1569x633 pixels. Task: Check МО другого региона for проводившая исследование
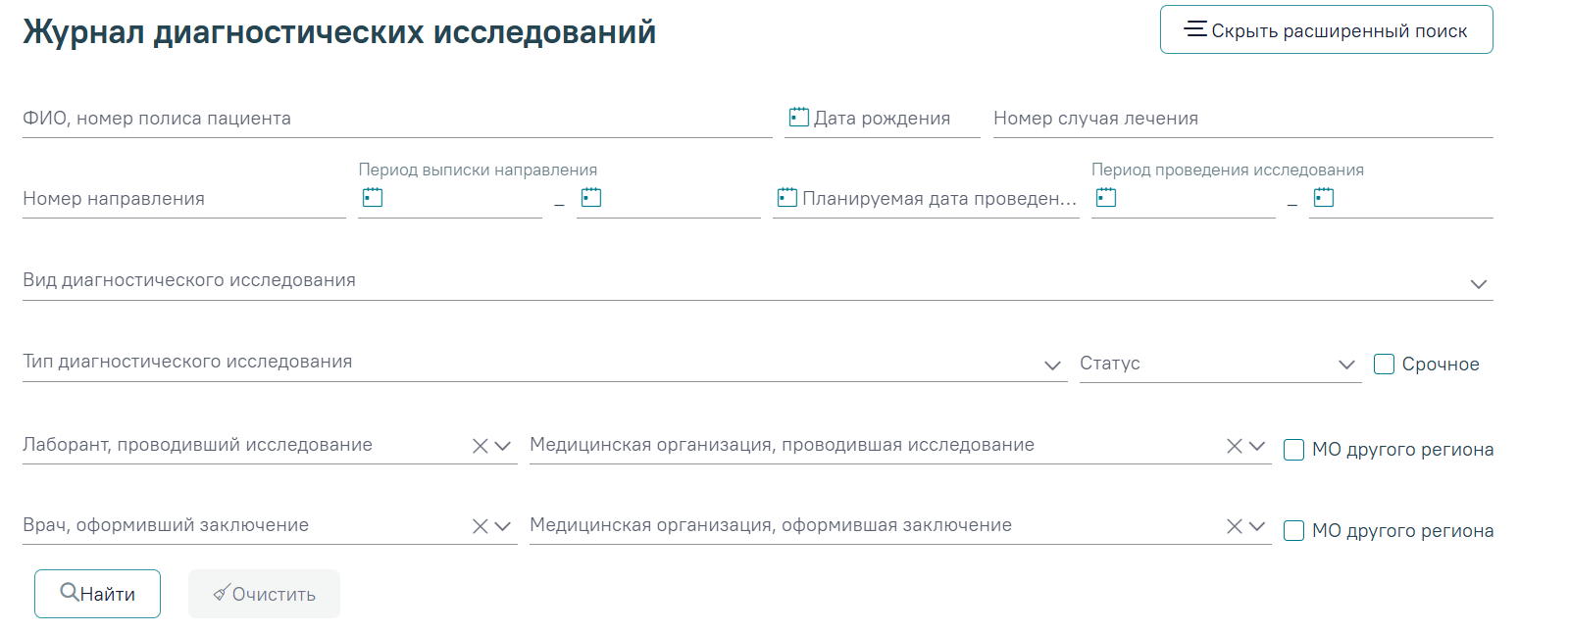point(1294,450)
